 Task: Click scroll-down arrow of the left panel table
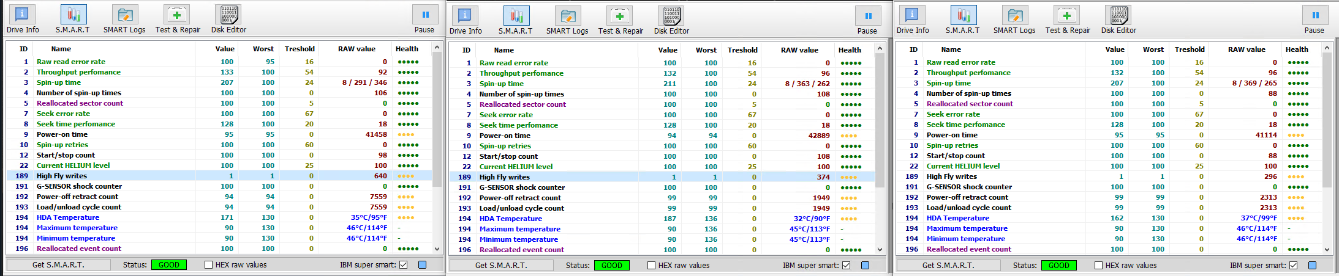[437, 249]
